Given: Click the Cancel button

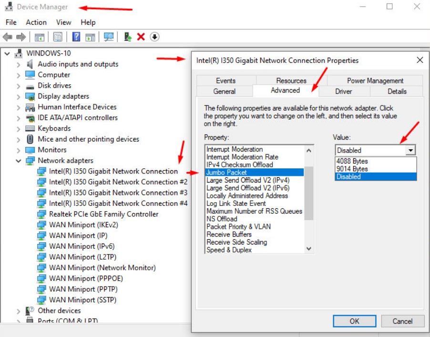Looking at the screenshot, I should pos(402,321).
